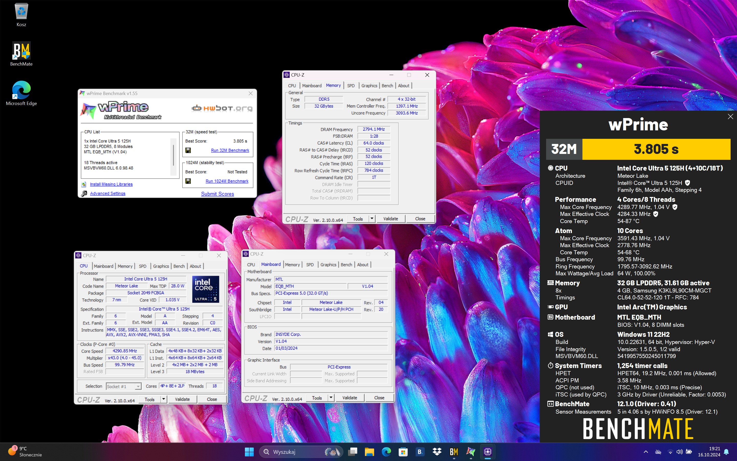This screenshot has width=737, height=461.
Task: Click Submit Scores link in wPrime
Action: (x=218, y=194)
